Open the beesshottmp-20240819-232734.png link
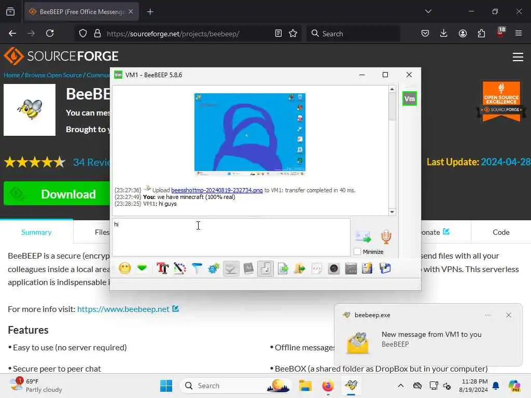 [217, 190]
